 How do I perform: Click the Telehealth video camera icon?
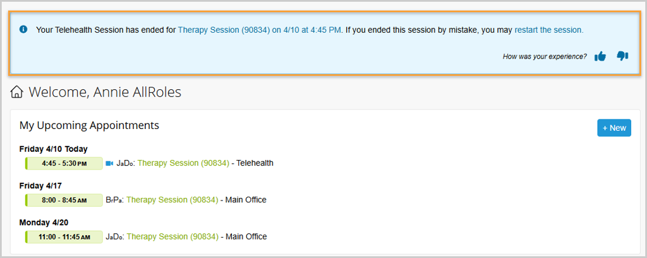[x=109, y=163]
